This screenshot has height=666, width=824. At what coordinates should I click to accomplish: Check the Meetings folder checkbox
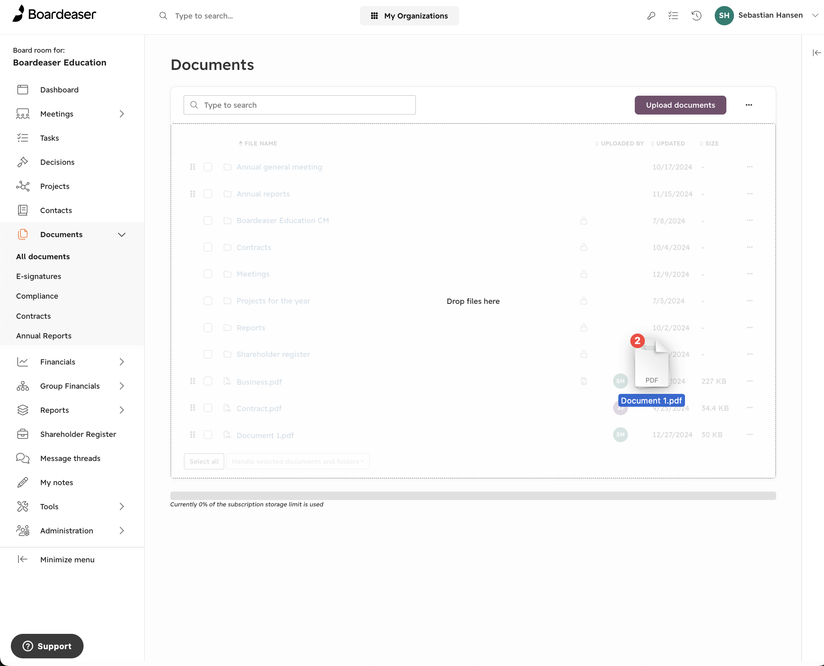tap(208, 274)
